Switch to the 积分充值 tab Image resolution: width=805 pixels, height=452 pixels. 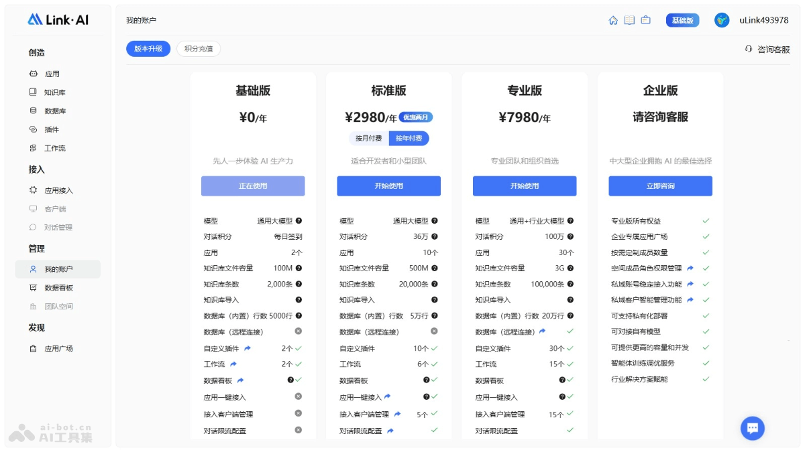[199, 49]
